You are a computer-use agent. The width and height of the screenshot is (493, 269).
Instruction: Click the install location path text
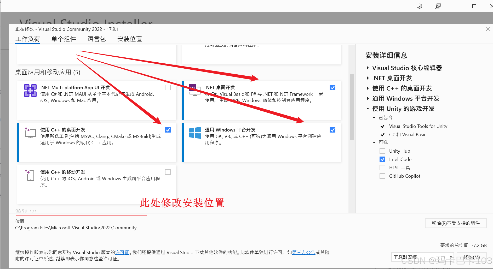tap(76, 228)
